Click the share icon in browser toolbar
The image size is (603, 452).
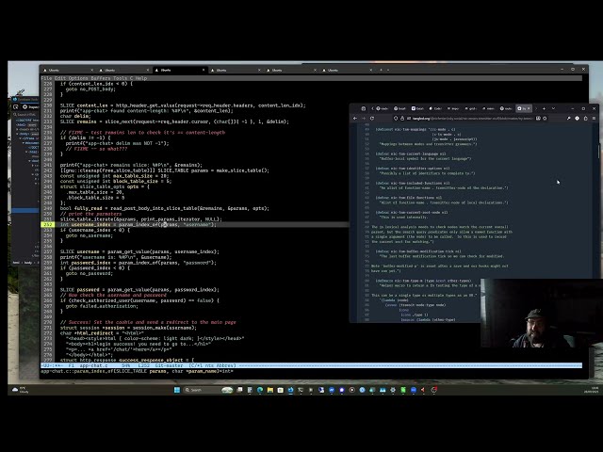click(x=585, y=119)
